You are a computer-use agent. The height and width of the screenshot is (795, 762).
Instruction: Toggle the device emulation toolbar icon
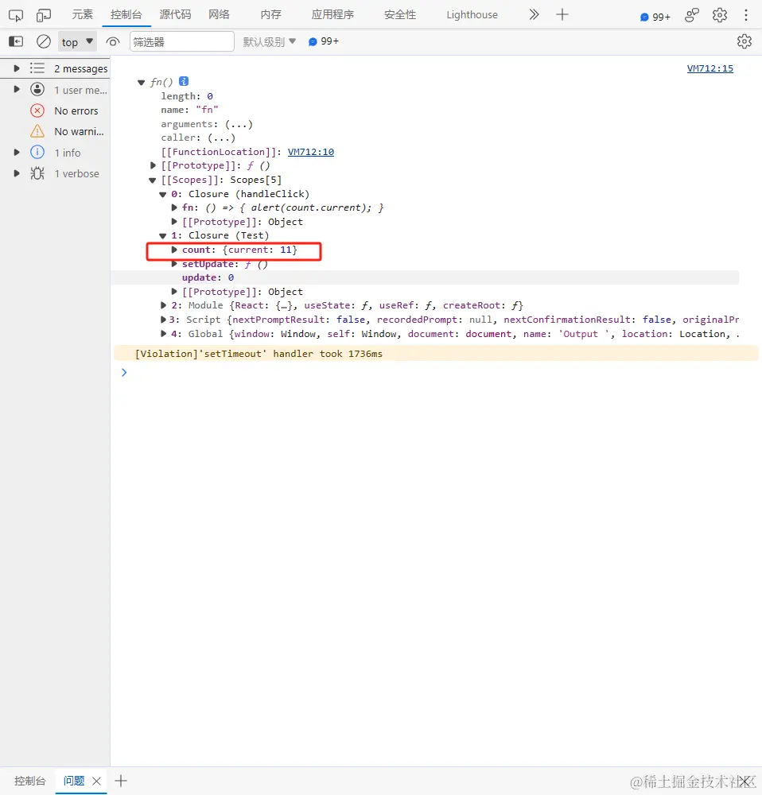(44, 15)
